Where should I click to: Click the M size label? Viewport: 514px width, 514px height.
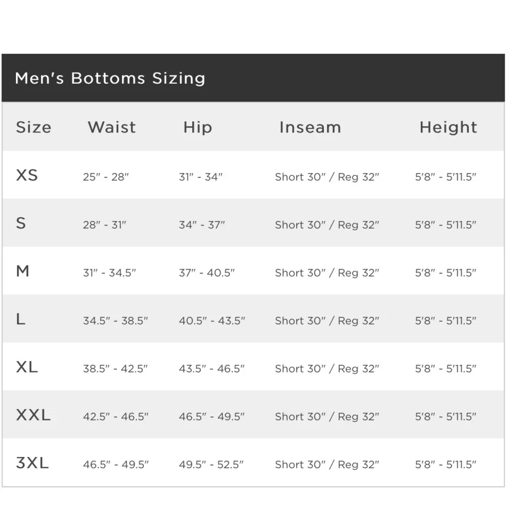[23, 271]
